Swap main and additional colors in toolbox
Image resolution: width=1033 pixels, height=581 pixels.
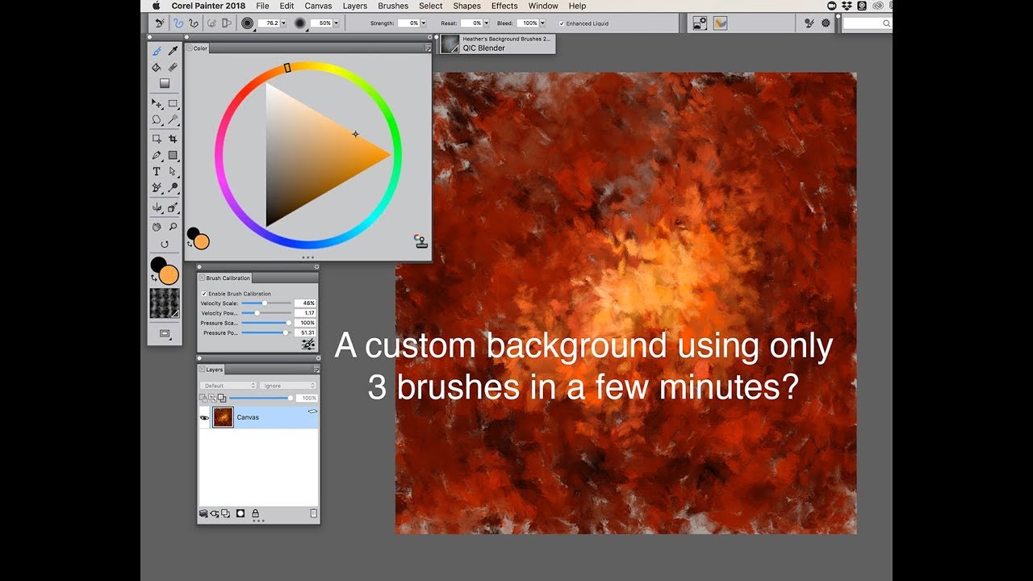[153, 278]
